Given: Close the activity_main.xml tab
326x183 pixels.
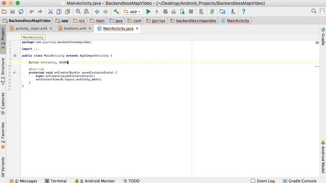Looking at the screenshot, I should point(51,28).
